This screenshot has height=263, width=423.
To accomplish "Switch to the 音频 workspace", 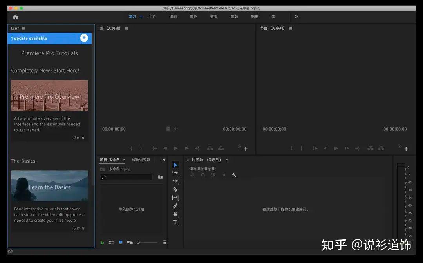I will coord(234,17).
